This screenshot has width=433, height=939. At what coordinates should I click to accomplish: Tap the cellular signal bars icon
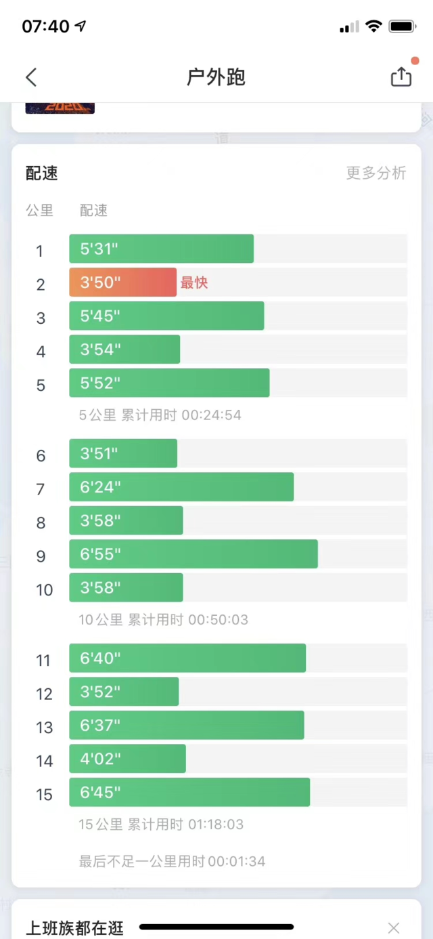[349, 27]
